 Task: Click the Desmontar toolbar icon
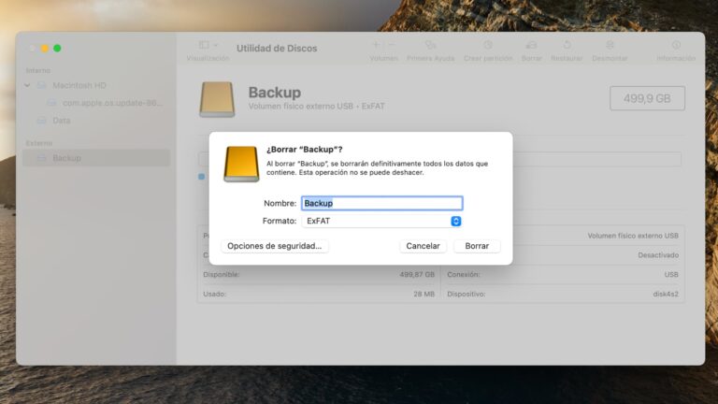pyautogui.click(x=610, y=45)
